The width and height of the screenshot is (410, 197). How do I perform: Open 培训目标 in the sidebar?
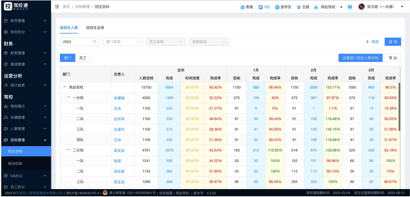[15, 163]
